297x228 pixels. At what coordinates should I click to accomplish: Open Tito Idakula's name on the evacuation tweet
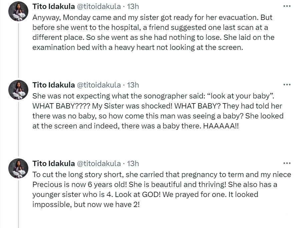[54, 6]
